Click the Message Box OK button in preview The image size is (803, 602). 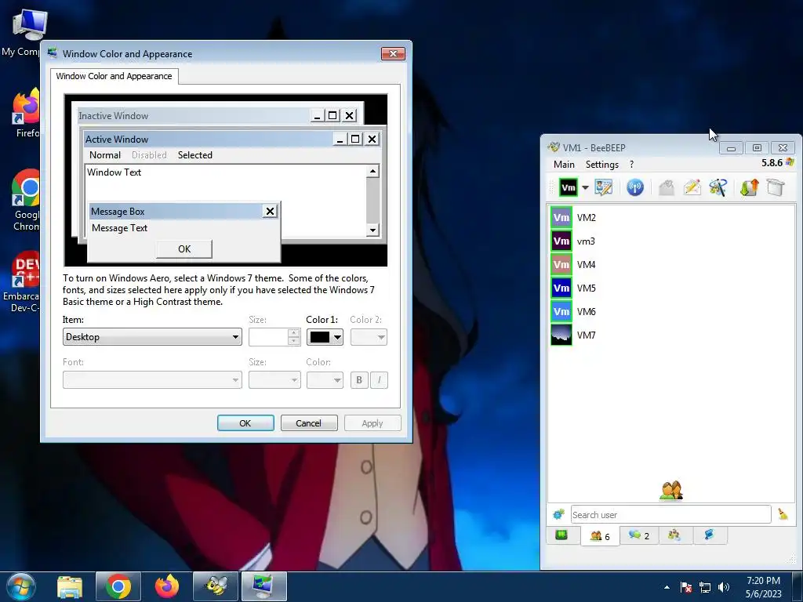(x=183, y=248)
